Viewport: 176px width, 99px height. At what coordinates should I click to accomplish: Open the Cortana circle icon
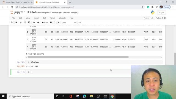pyautogui.click(x=57, y=96)
